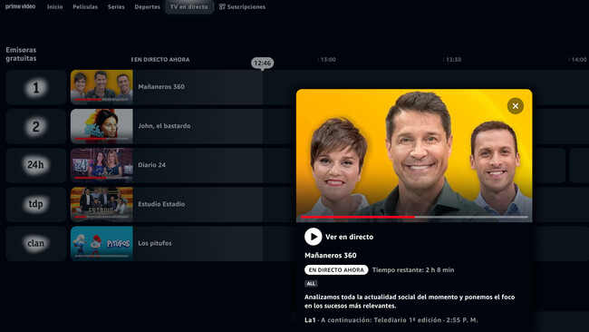Viewport: 589px width, 332px height.
Task: Open Suscripciones from the top navigation
Action: point(242,6)
